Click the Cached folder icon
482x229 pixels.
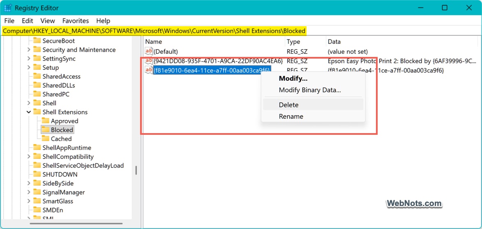(46, 138)
